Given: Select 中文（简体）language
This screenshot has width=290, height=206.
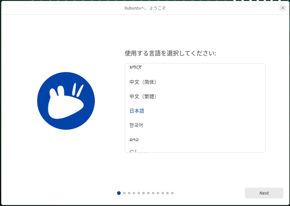Looking at the screenshot, I should tap(195, 82).
